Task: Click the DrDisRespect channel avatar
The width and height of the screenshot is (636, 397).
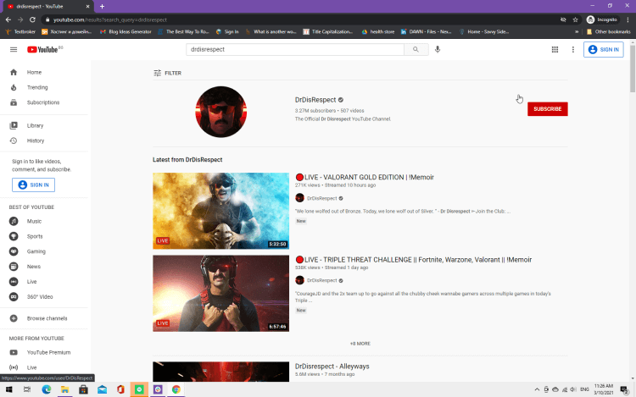Action: pyautogui.click(x=221, y=112)
